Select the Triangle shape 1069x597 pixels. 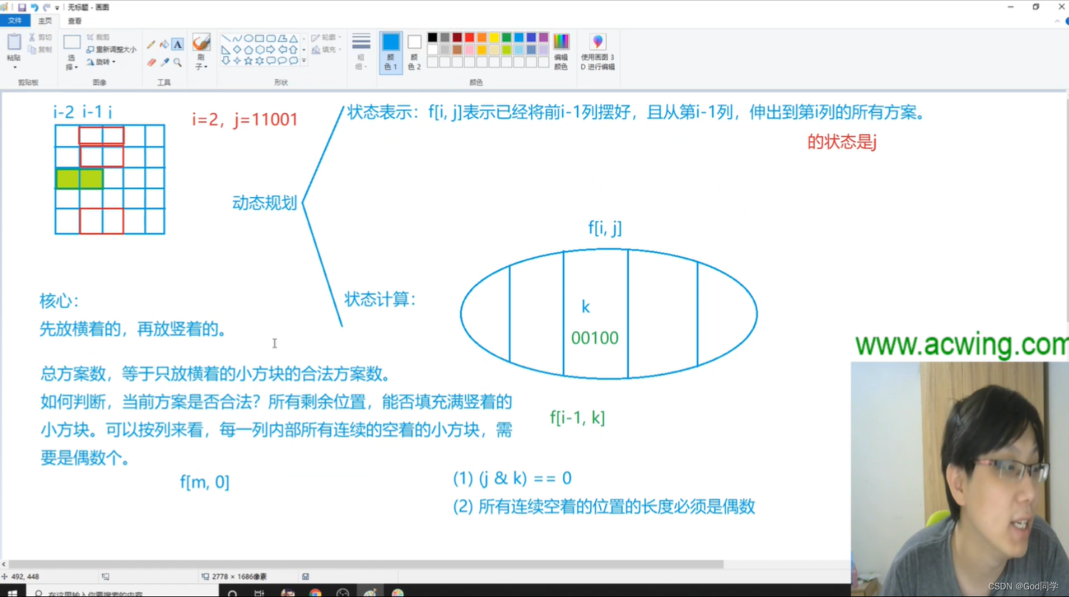(x=293, y=38)
